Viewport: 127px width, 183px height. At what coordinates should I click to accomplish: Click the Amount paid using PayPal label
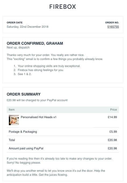(x=26, y=148)
